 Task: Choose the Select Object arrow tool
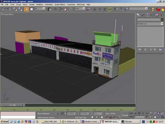tap(26, 9)
